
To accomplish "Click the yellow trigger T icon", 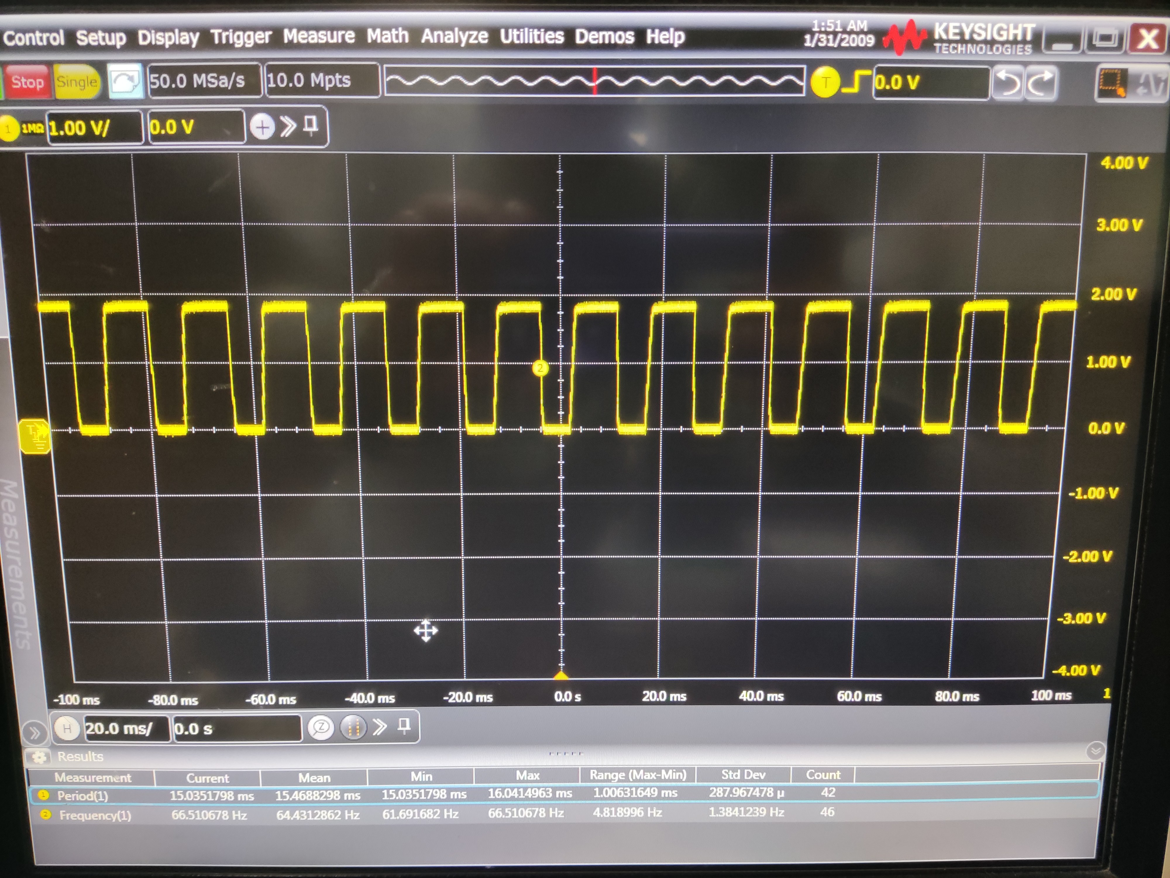I will click(825, 83).
